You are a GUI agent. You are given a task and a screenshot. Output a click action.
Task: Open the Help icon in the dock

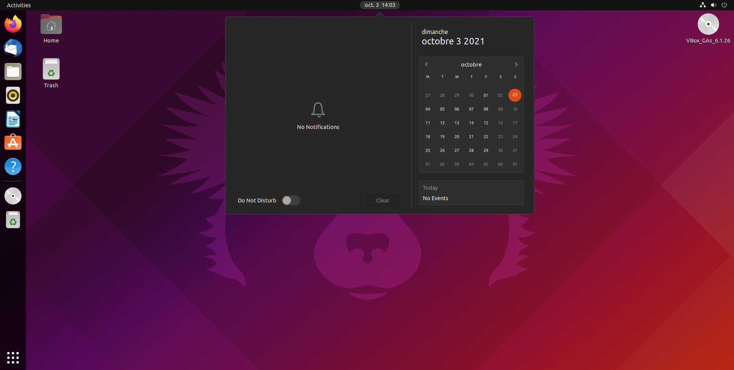click(13, 166)
